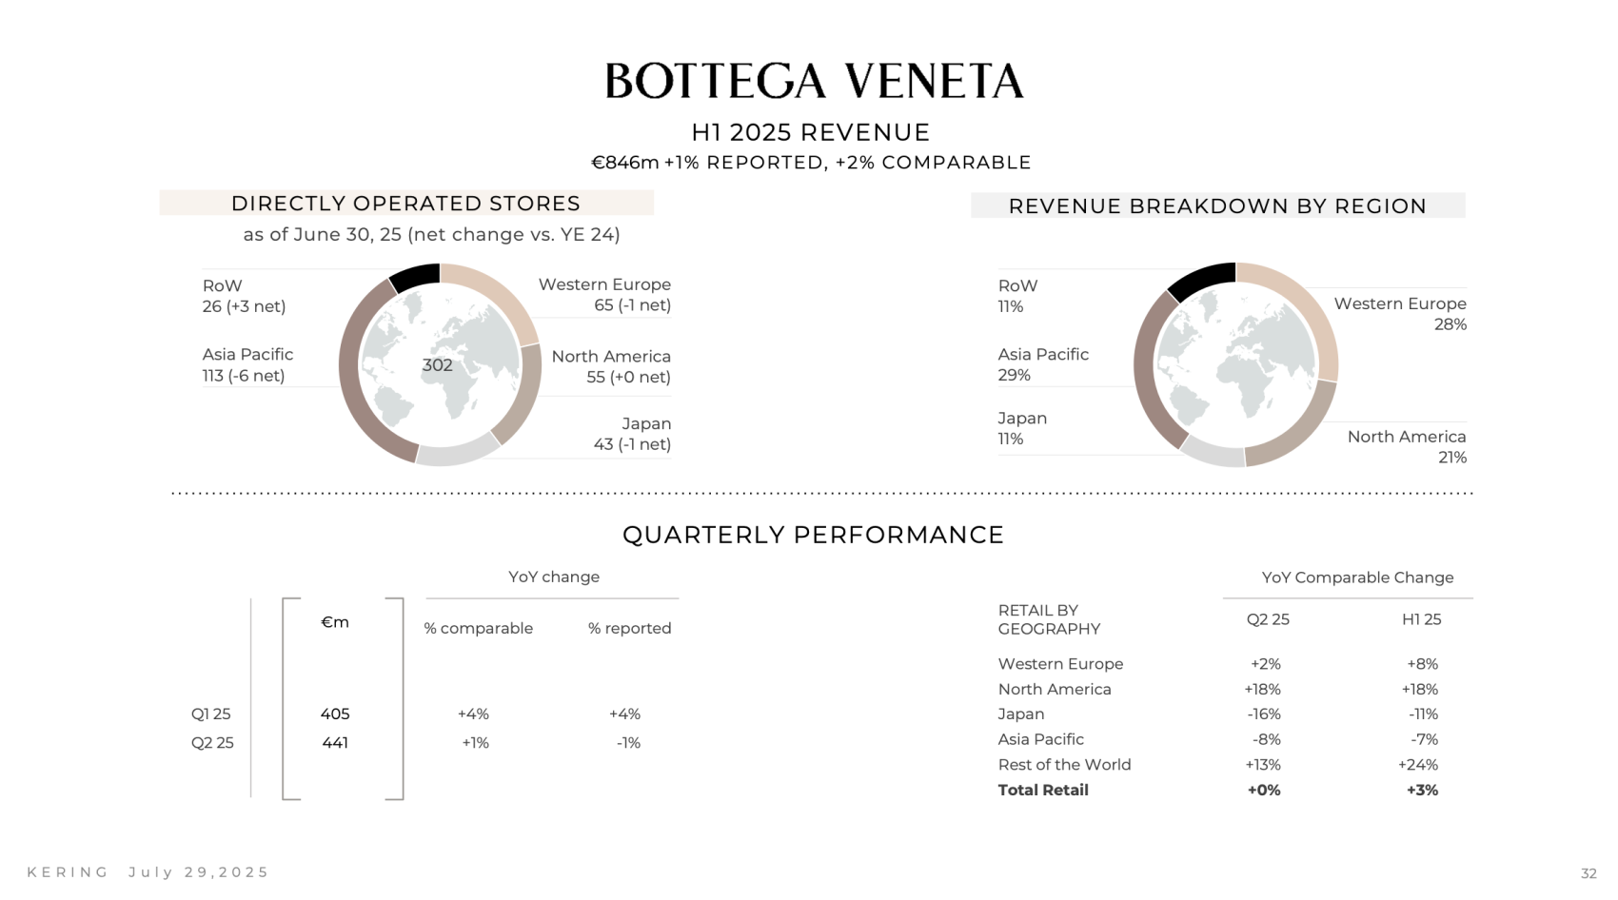Click the Revenue Breakdown by Region header

pos(1217,205)
